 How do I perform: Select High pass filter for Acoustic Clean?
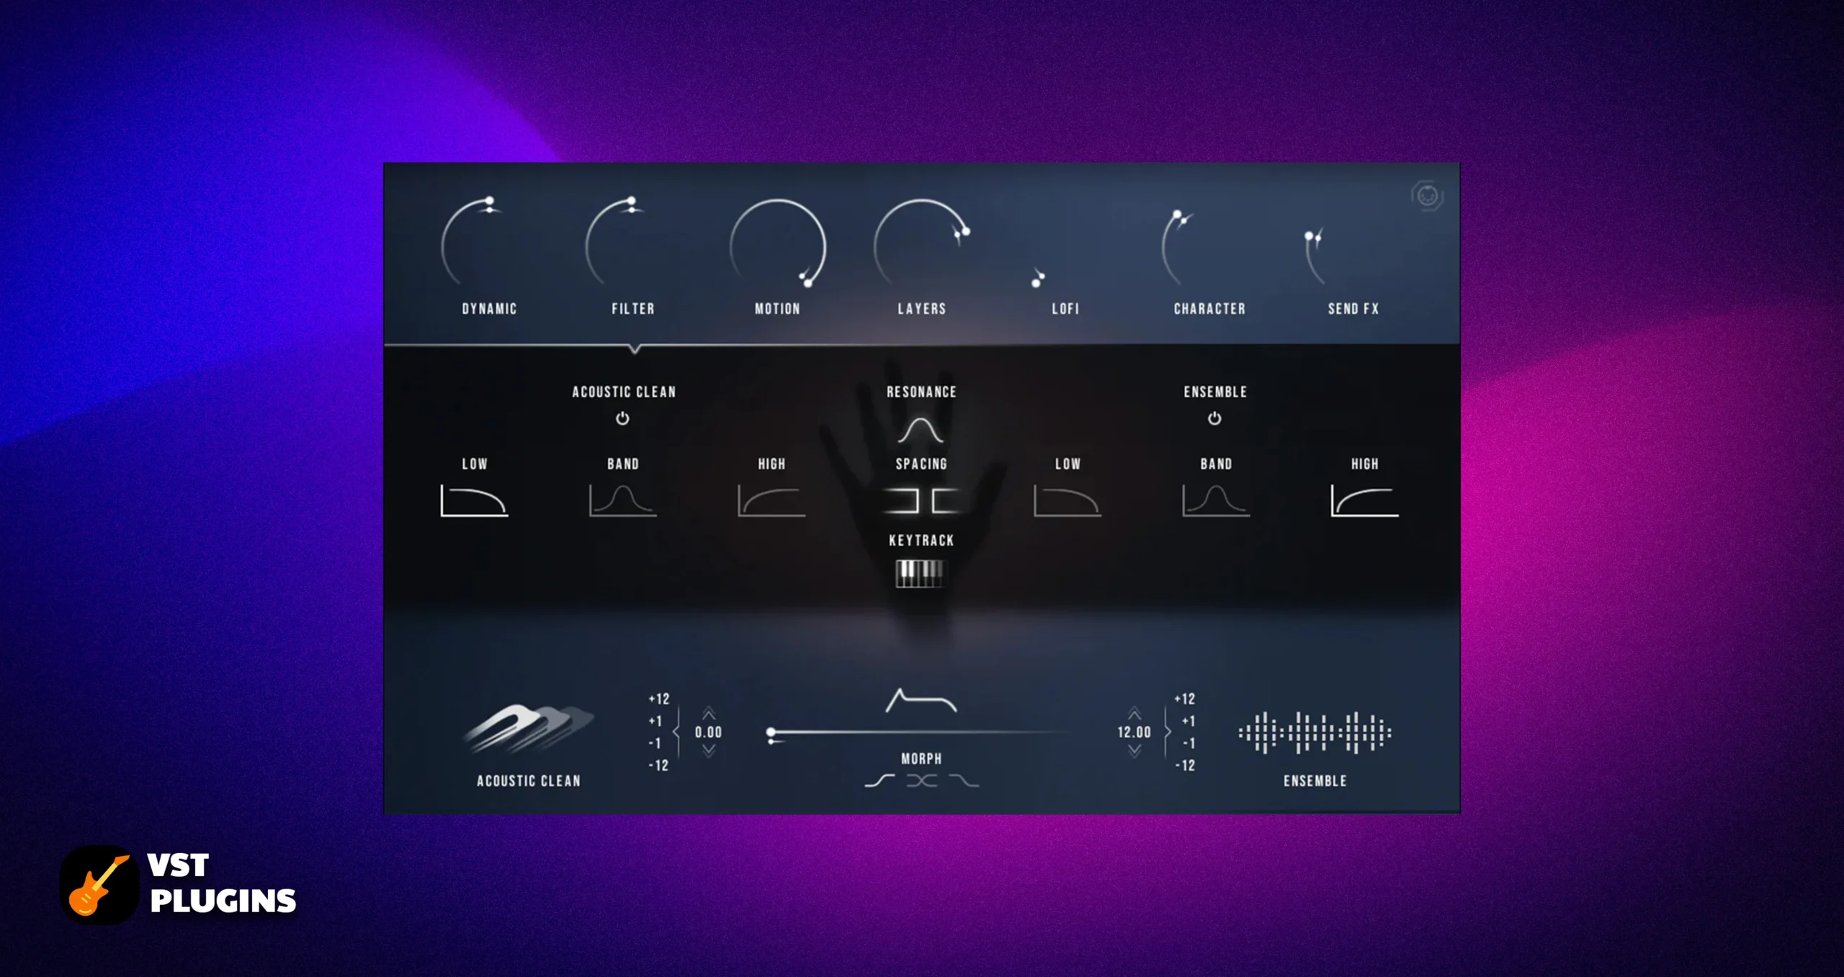771,501
